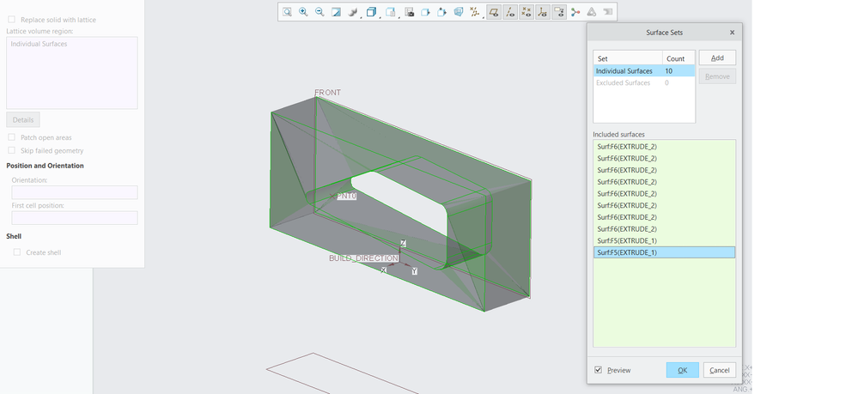Confirm with the OK button
The width and height of the screenshot is (858, 394).
point(682,370)
